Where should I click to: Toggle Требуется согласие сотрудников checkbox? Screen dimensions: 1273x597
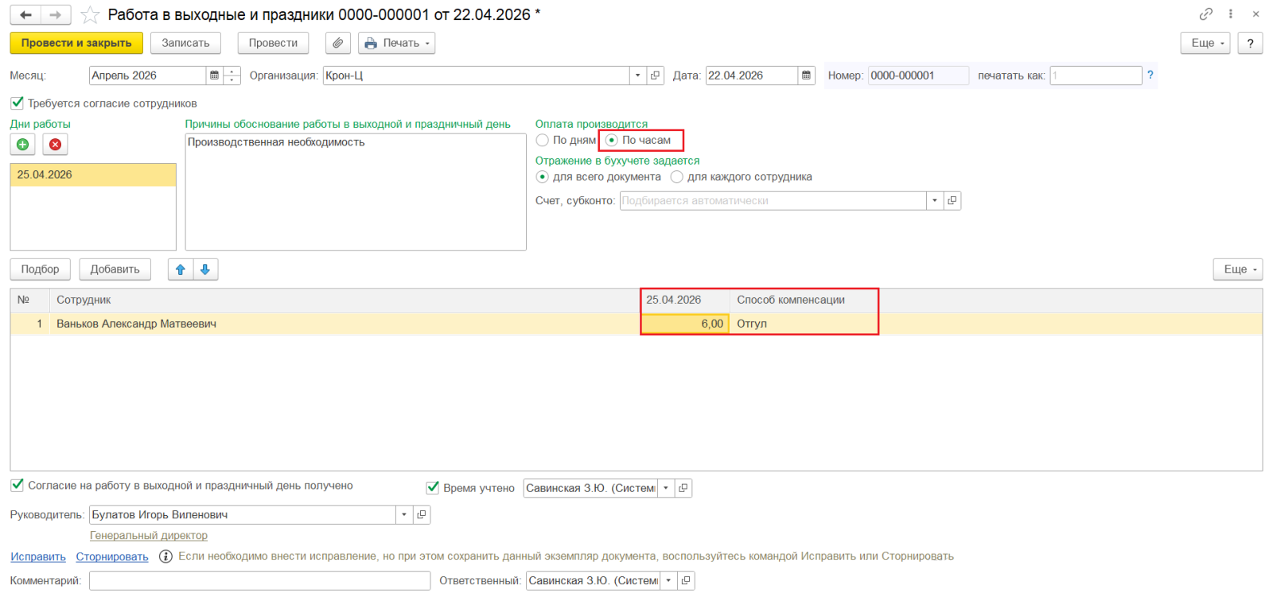17,103
